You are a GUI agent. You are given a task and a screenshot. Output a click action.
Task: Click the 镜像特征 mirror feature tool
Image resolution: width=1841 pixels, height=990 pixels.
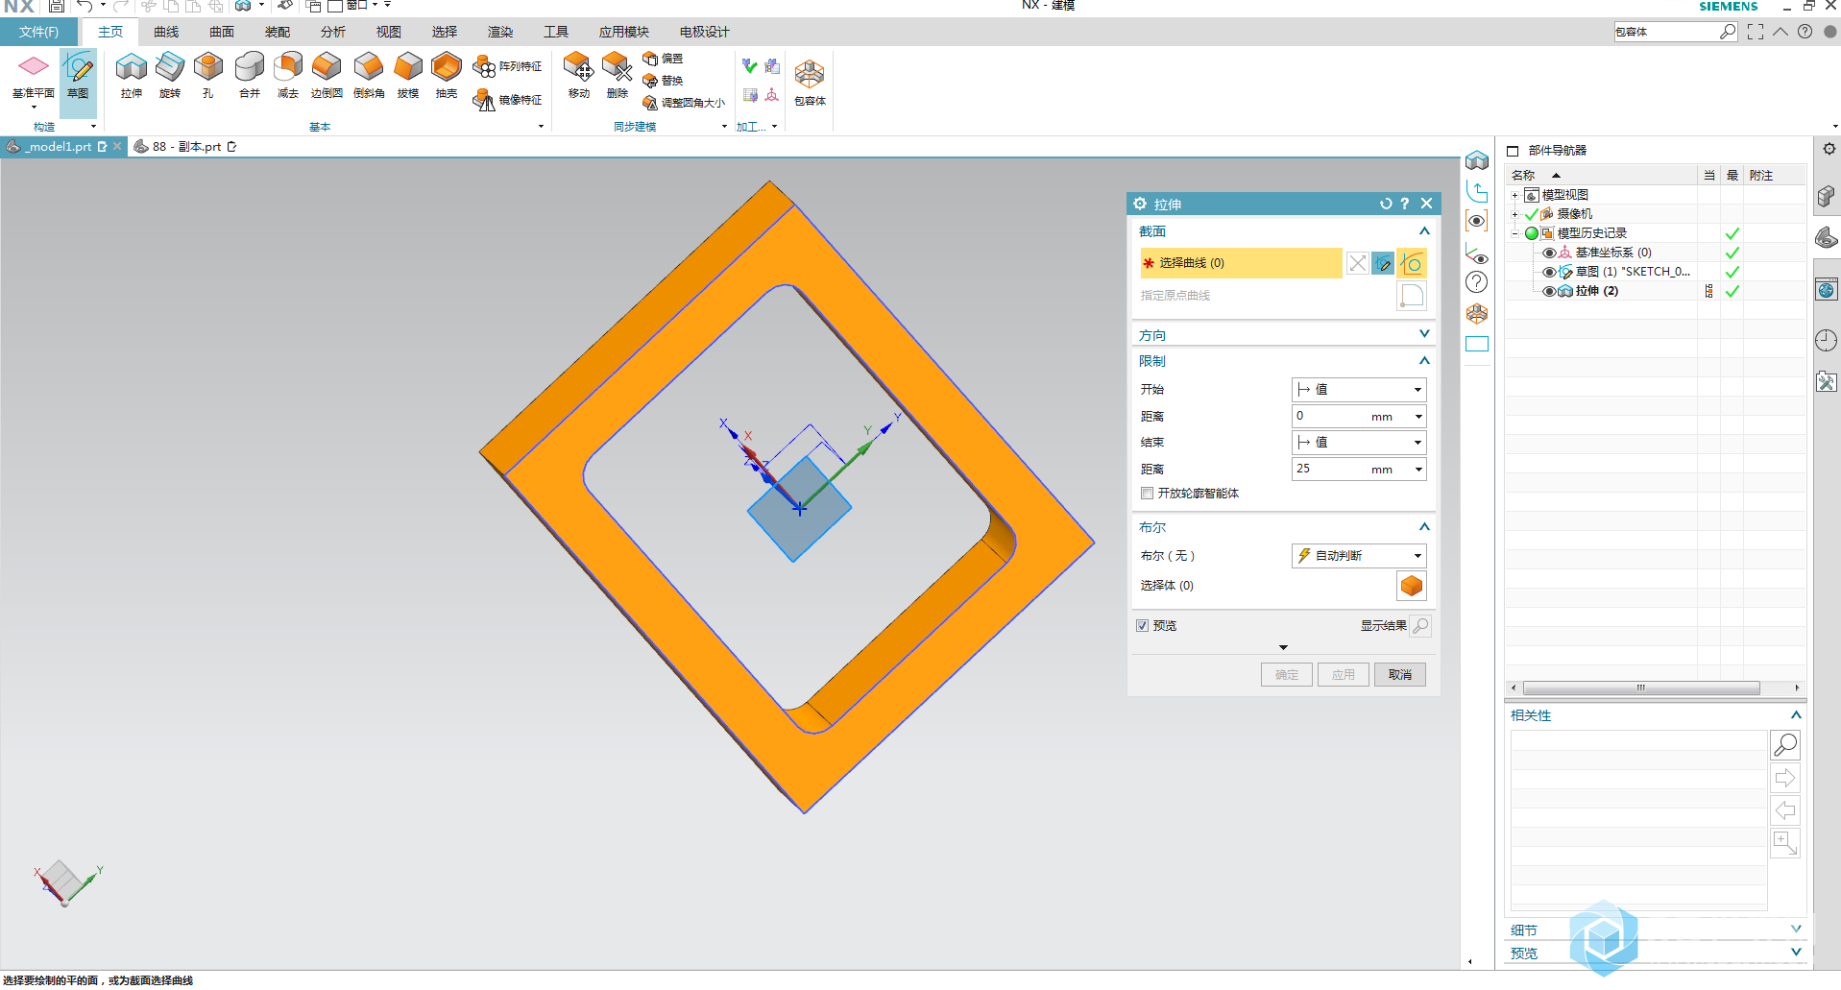[508, 100]
